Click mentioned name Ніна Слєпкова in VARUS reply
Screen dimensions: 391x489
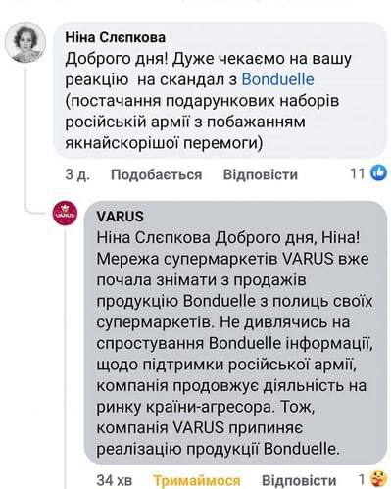pos(153,238)
